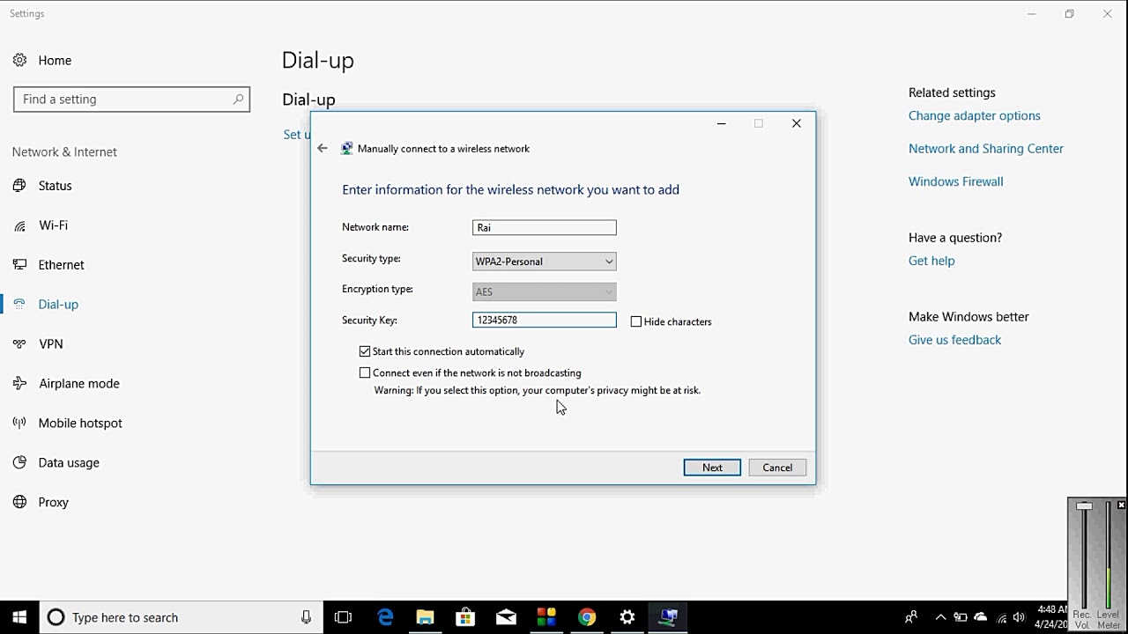Open Change adapter options link
Screen dimensions: 1128x634
pyautogui.click(x=974, y=116)
